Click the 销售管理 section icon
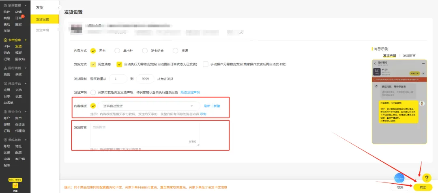 coord(5,5)
